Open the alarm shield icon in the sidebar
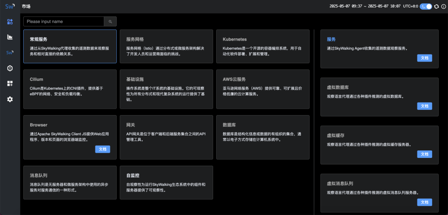The image size is (448, 215). pyautogui.click(x=10, y=68)
